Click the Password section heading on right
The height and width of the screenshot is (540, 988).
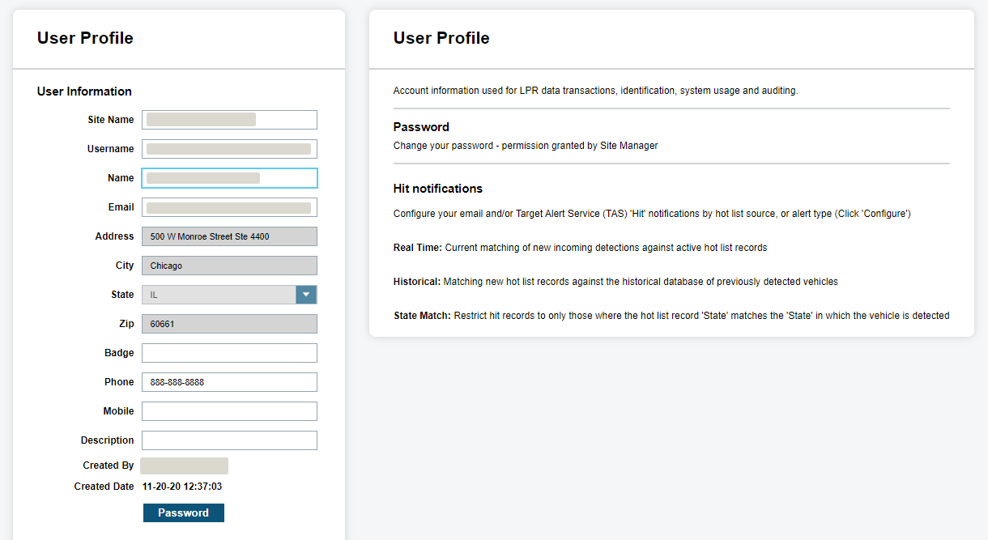click(421, 127)
